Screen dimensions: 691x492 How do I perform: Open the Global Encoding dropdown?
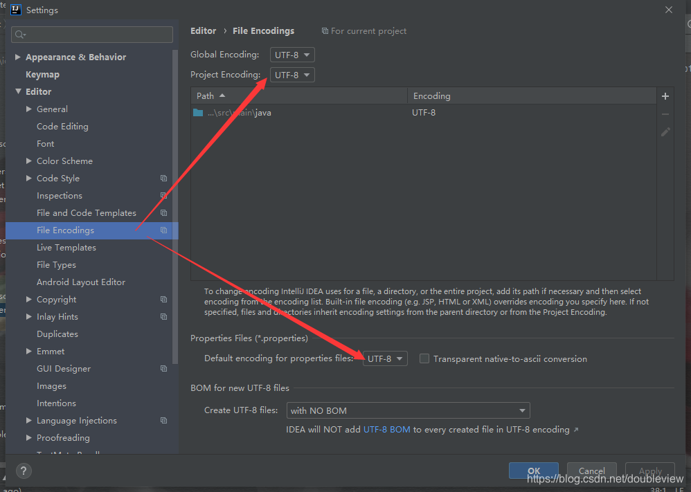click(x=292, y=55)
